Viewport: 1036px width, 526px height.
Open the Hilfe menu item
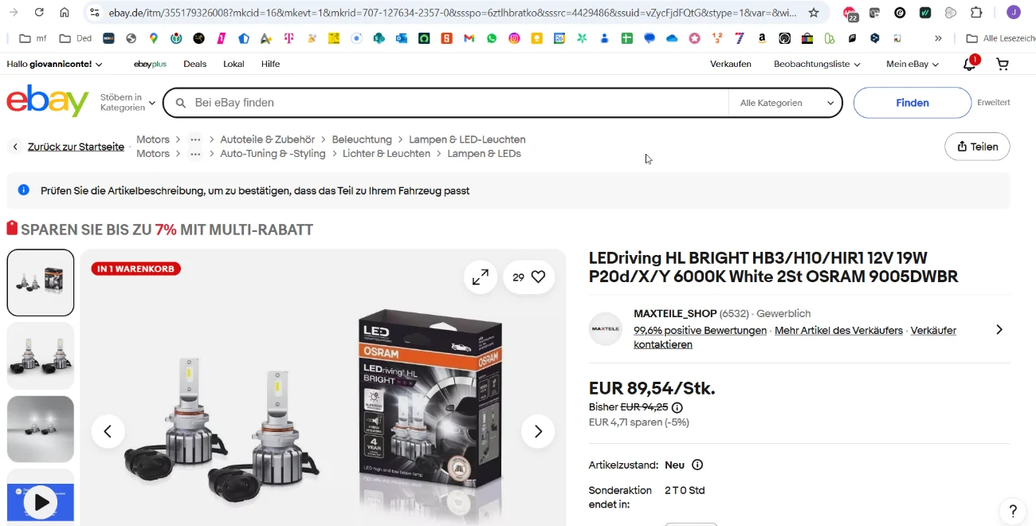click(x=270, y=64)
